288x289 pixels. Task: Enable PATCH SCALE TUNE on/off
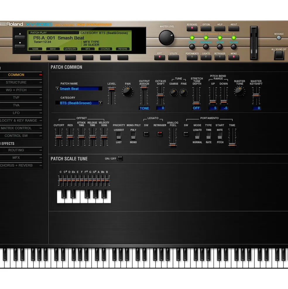click(120, 158)
